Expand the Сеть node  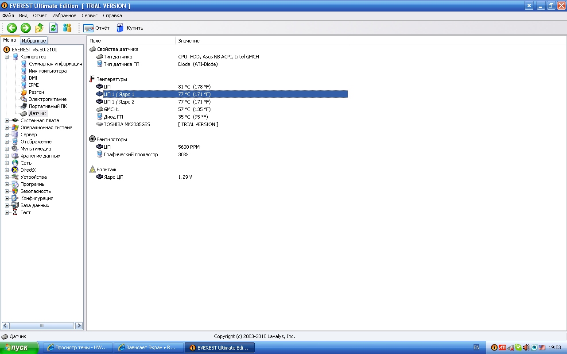[7, 163]
